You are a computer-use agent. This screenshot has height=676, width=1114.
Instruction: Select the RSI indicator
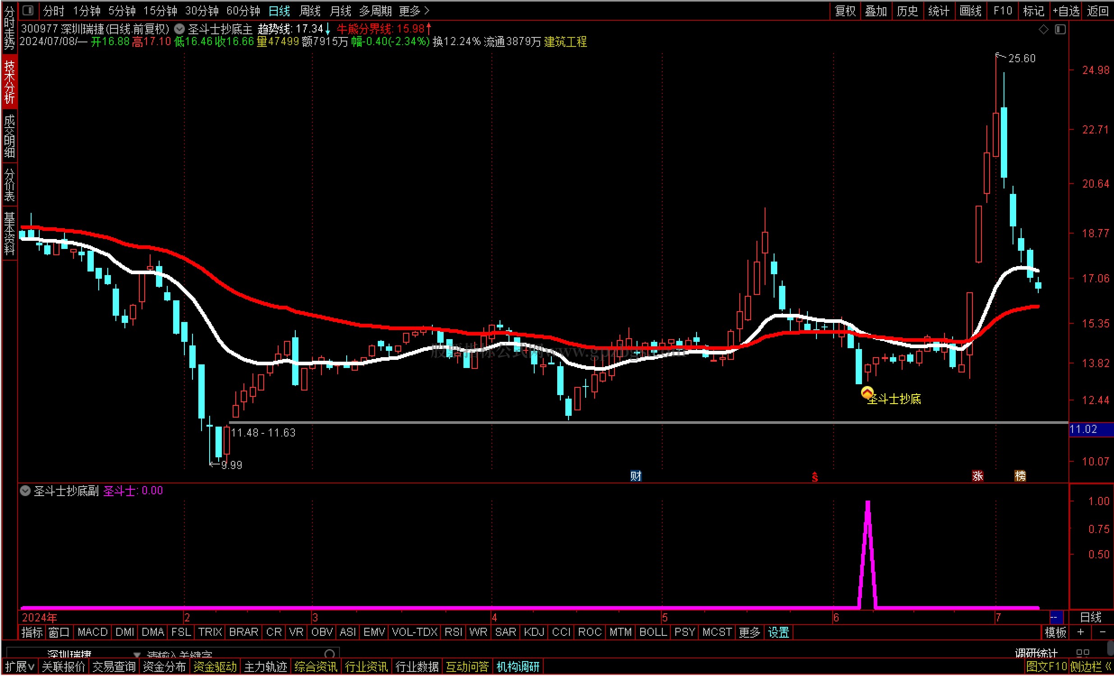(x=454, y=632)
